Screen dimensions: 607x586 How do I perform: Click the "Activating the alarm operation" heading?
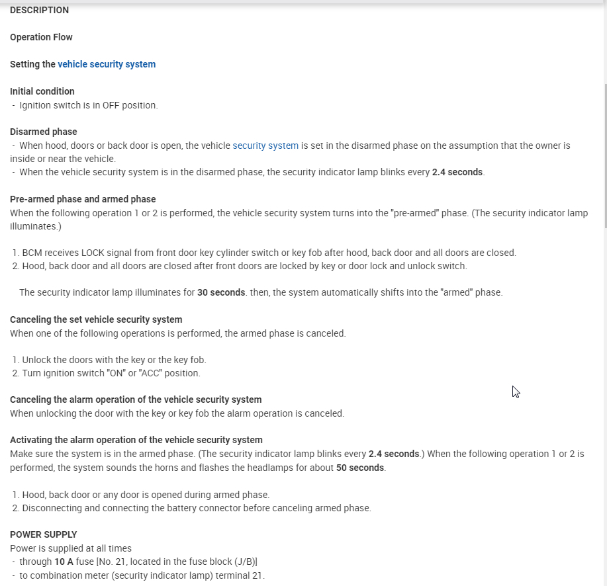[136, 440]
